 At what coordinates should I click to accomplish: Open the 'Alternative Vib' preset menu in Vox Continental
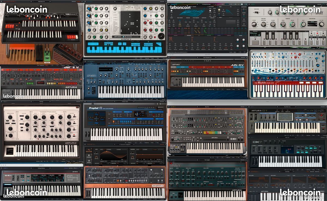[x=41, y=1]
